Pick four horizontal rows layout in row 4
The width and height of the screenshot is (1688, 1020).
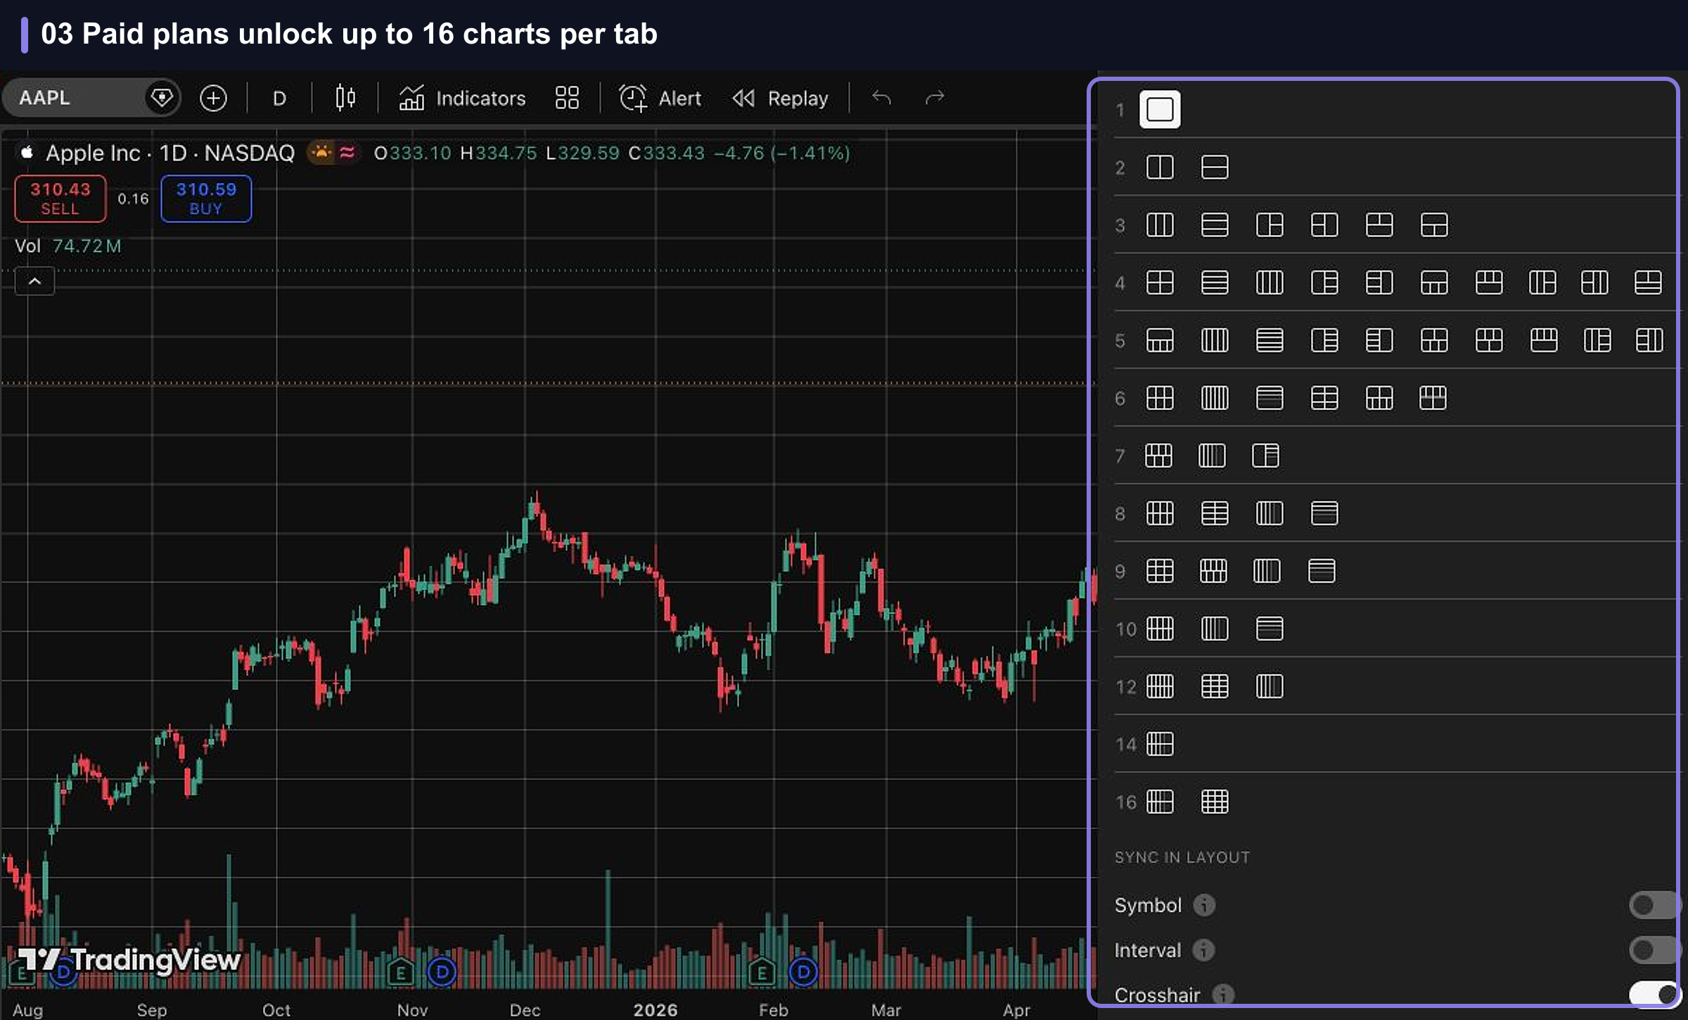[1215, 283]
